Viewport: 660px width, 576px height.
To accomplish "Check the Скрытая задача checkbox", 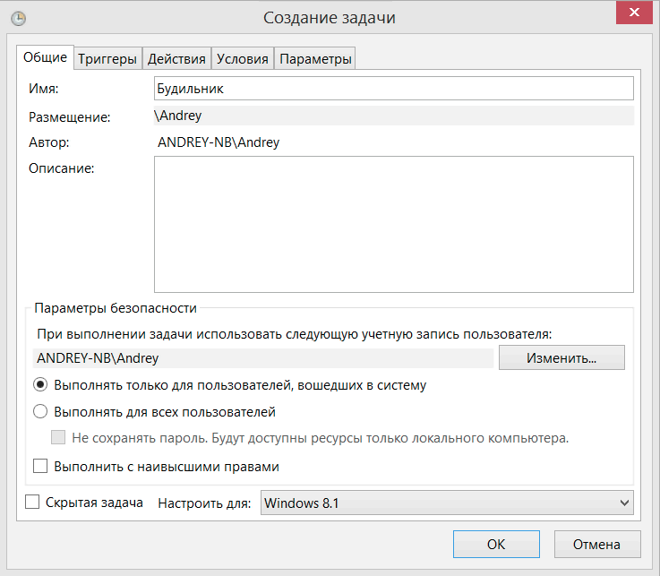I will 33,503.
